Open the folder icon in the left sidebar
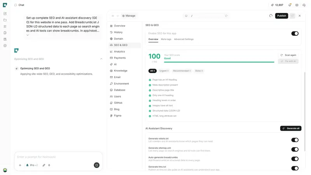 [5, 20]
